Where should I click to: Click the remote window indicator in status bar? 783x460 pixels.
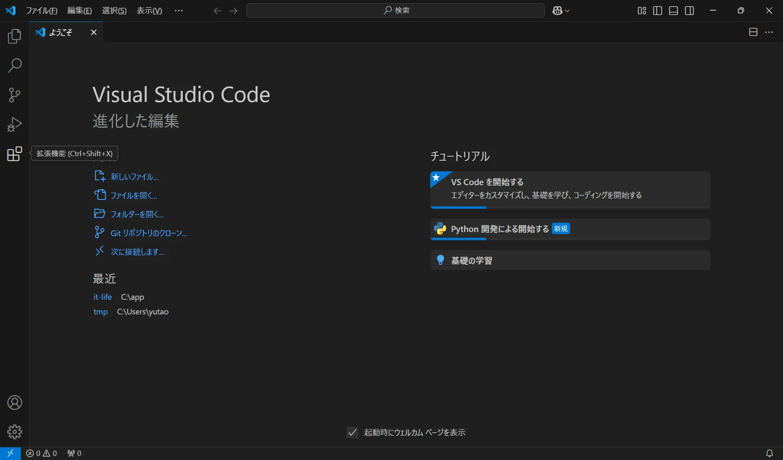pos(10,453)
